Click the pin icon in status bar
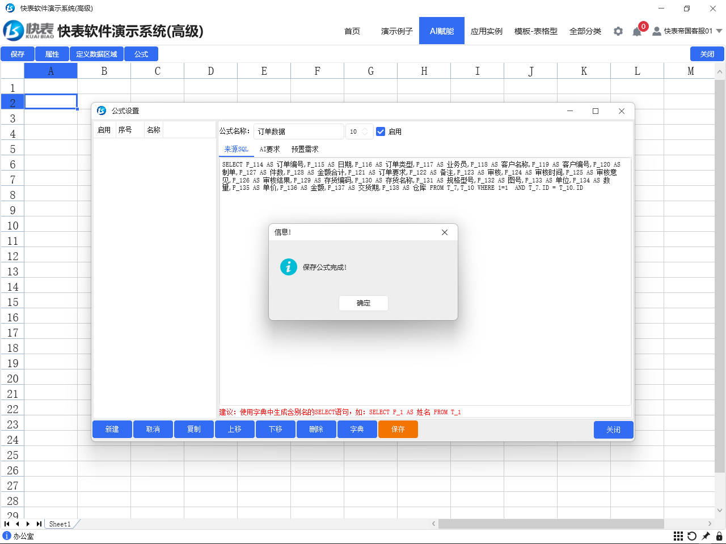The width and height of the screenshot is (726, 544). (x=706, y=536)
